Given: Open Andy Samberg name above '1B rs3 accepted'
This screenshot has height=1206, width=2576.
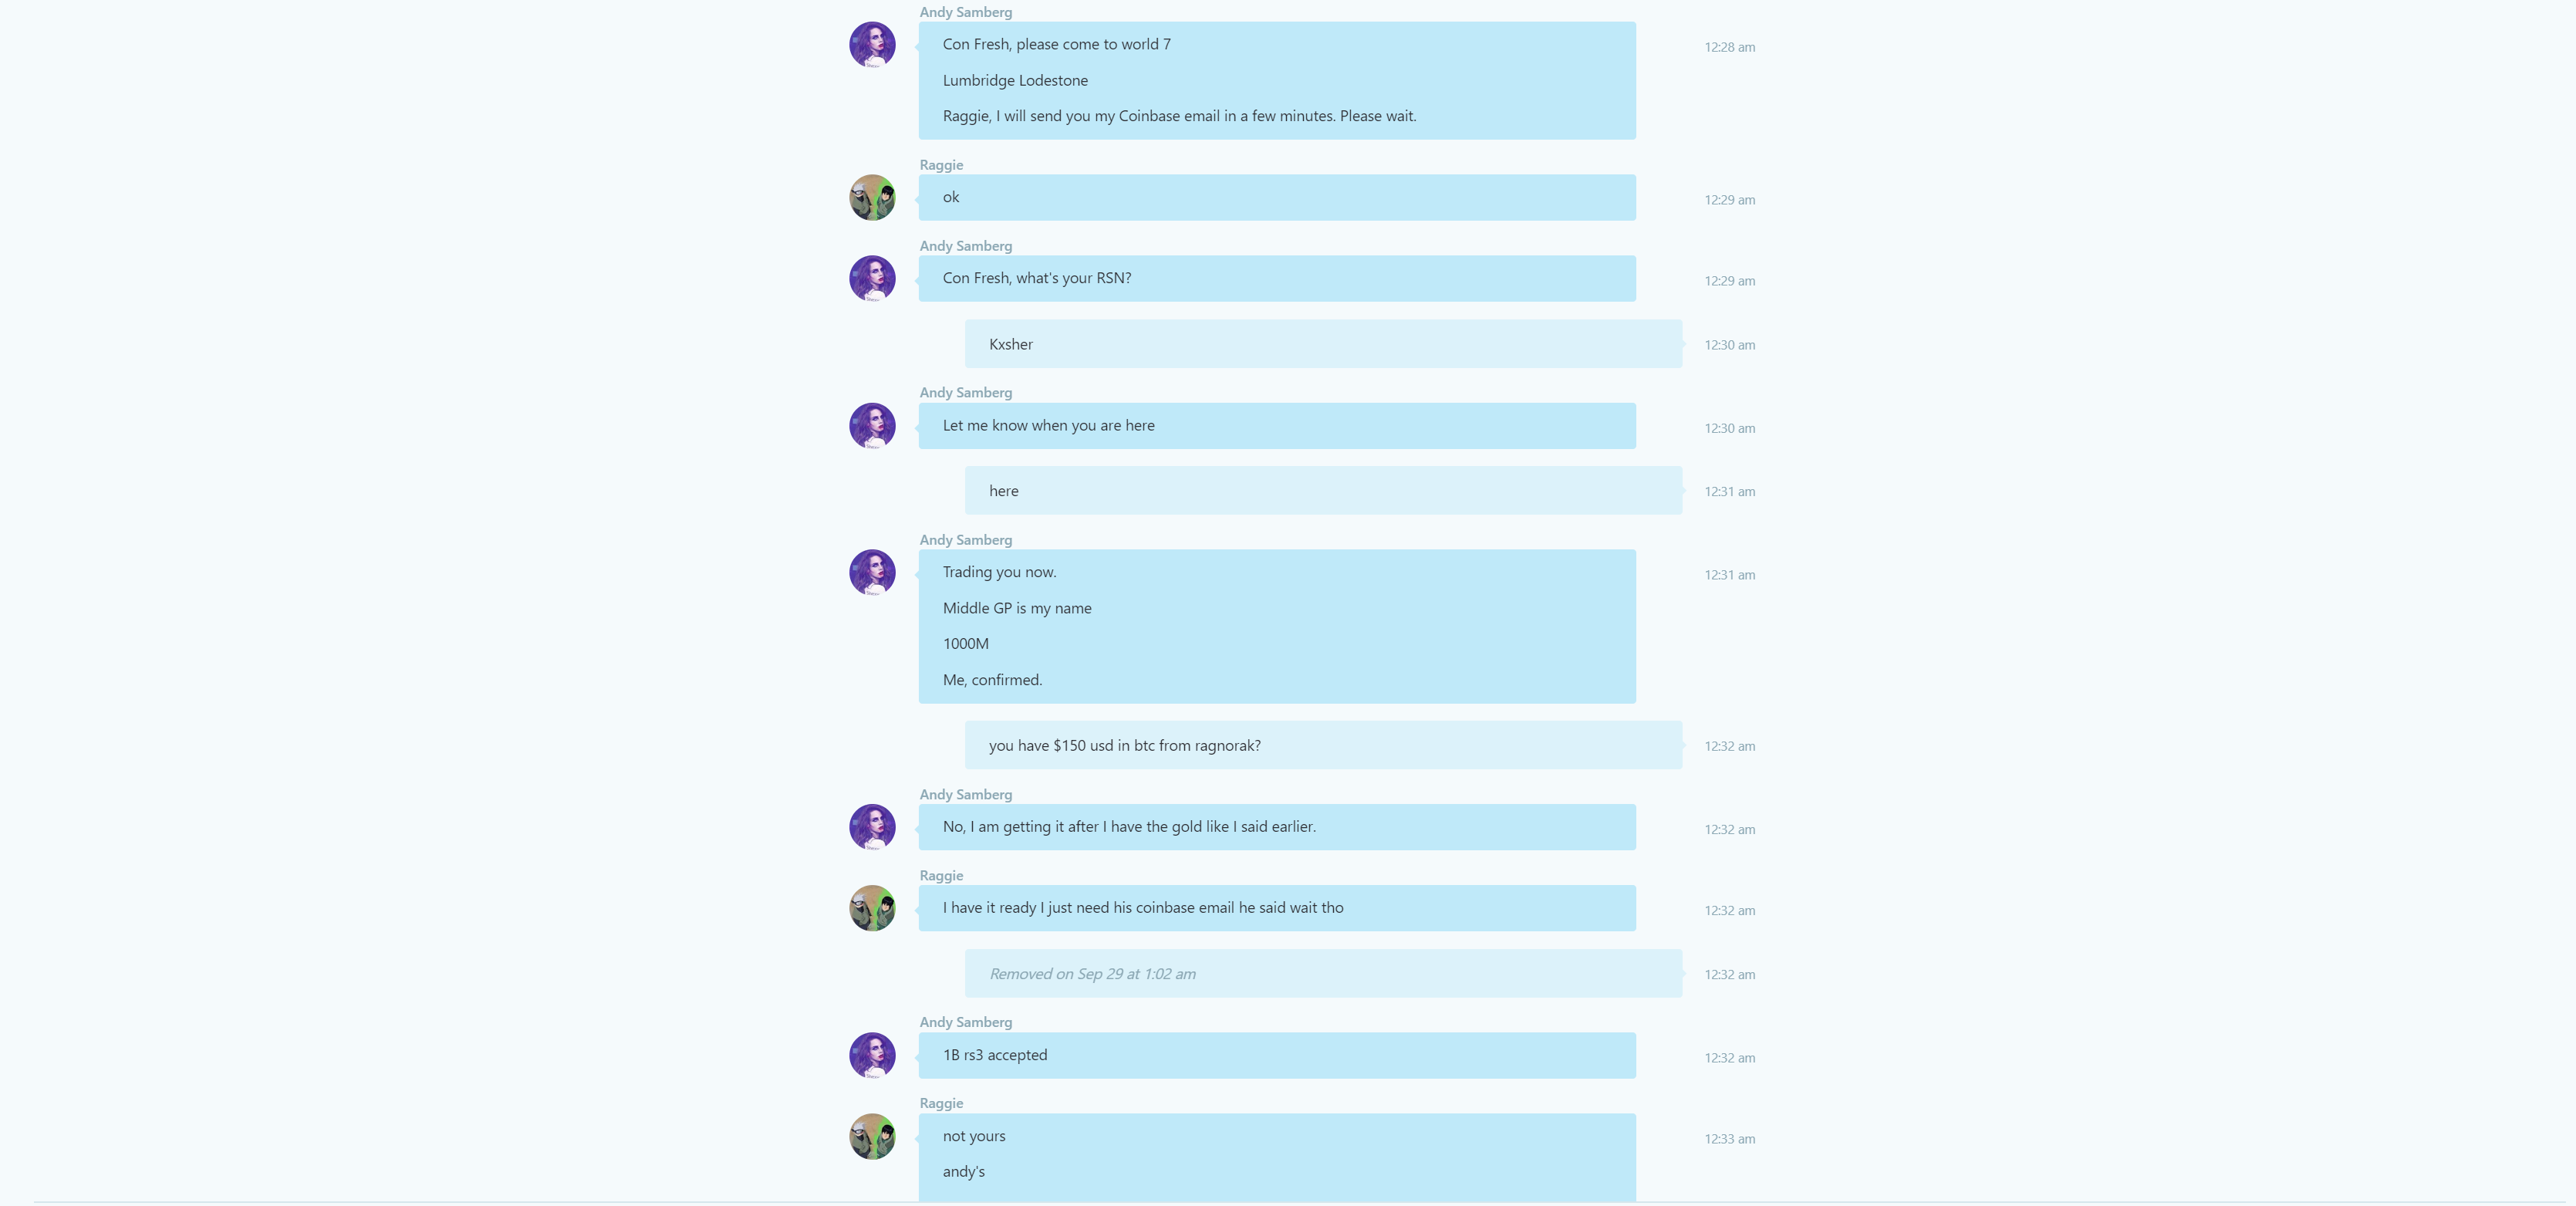Looking at the screenshot, I should 966,1022.
